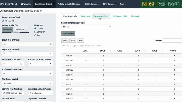Viewport: 182px width, 102px height.
Task: Select the ND-312 row label
Action: pyautogui.click(x=69, y=89)
